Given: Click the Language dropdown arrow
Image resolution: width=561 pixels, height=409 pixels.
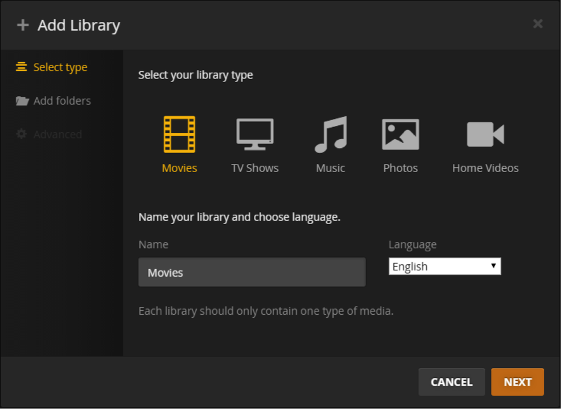Looking at the screenshot, I should (x=493, y=266).
